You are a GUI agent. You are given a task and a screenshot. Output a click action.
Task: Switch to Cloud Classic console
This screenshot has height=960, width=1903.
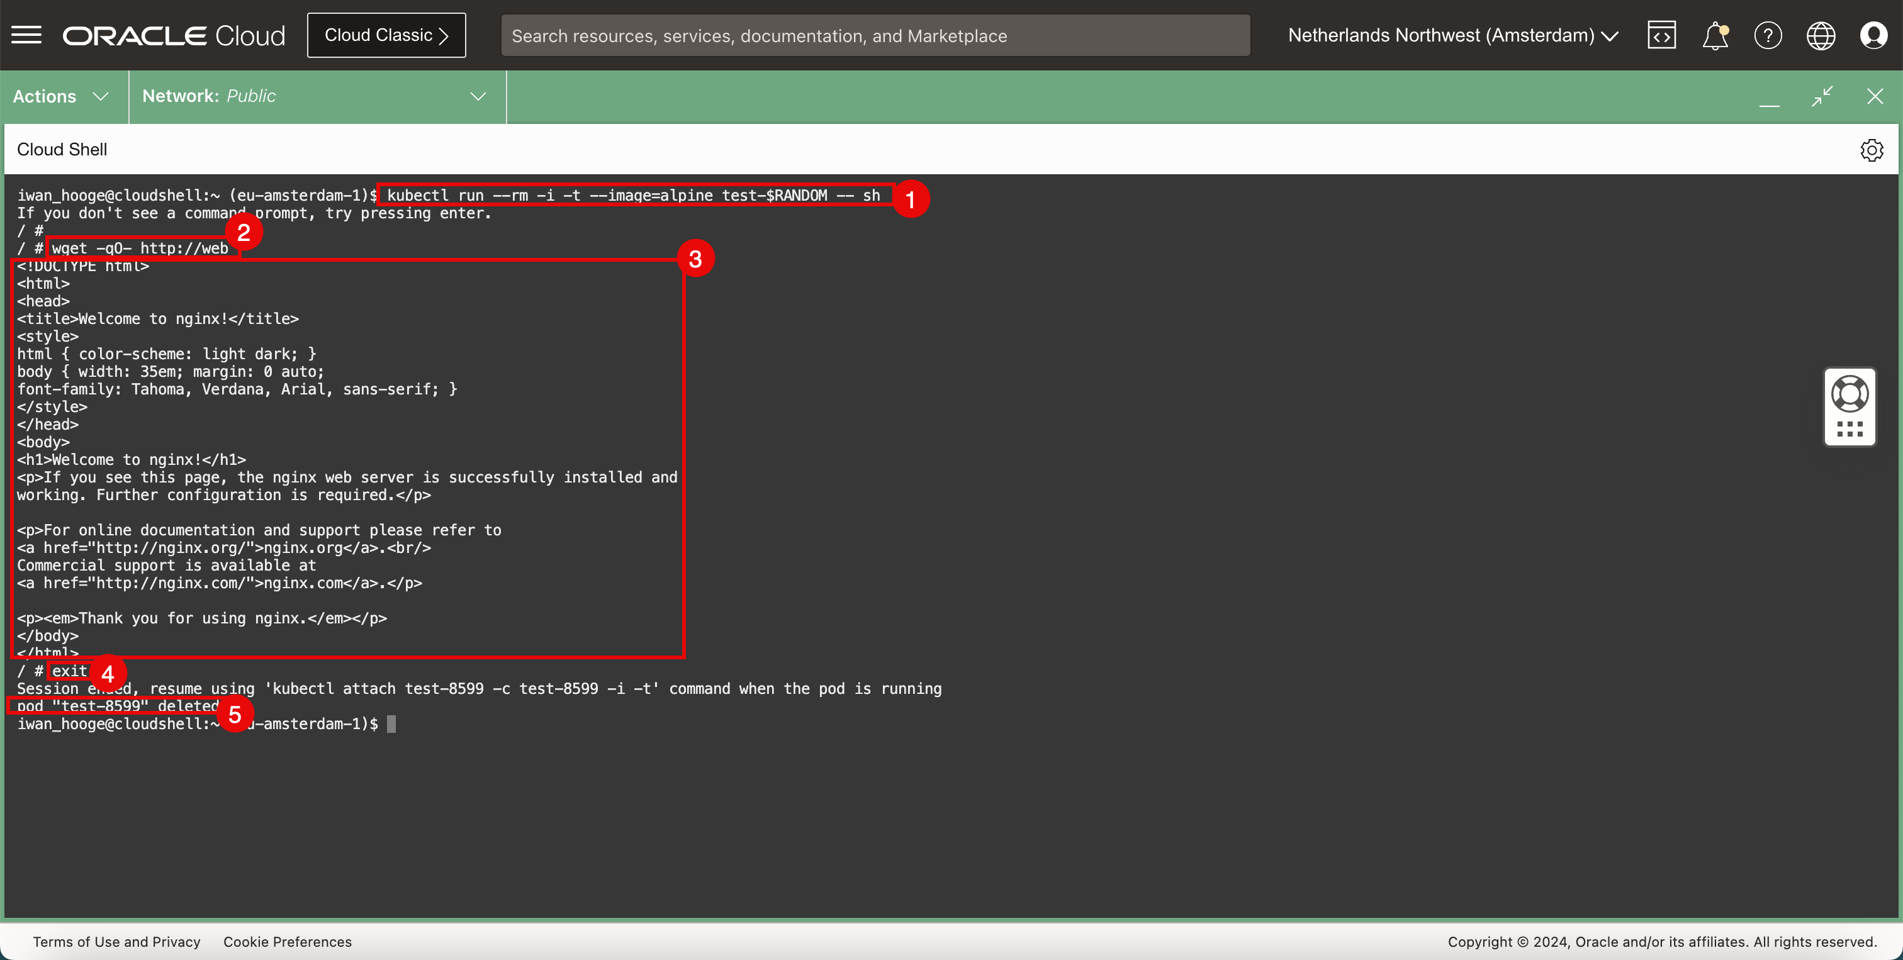coord(386,35)
